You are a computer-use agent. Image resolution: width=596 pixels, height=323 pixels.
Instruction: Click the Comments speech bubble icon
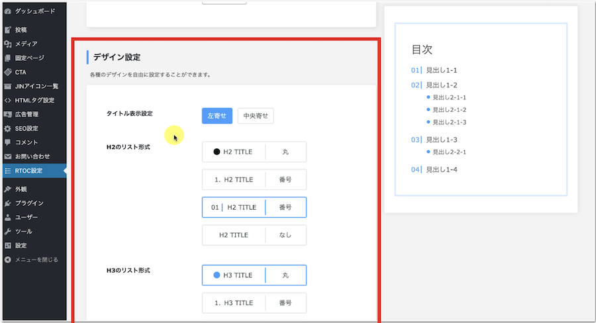(7, 142)
